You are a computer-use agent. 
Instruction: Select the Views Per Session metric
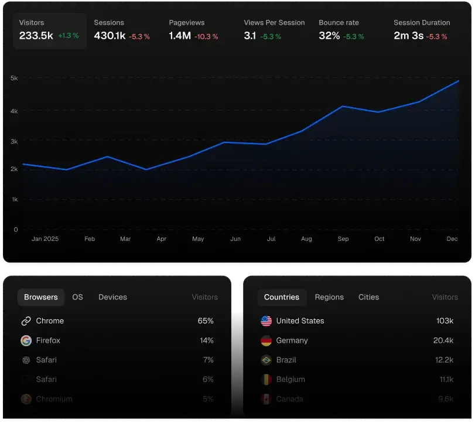coord(274,30)
